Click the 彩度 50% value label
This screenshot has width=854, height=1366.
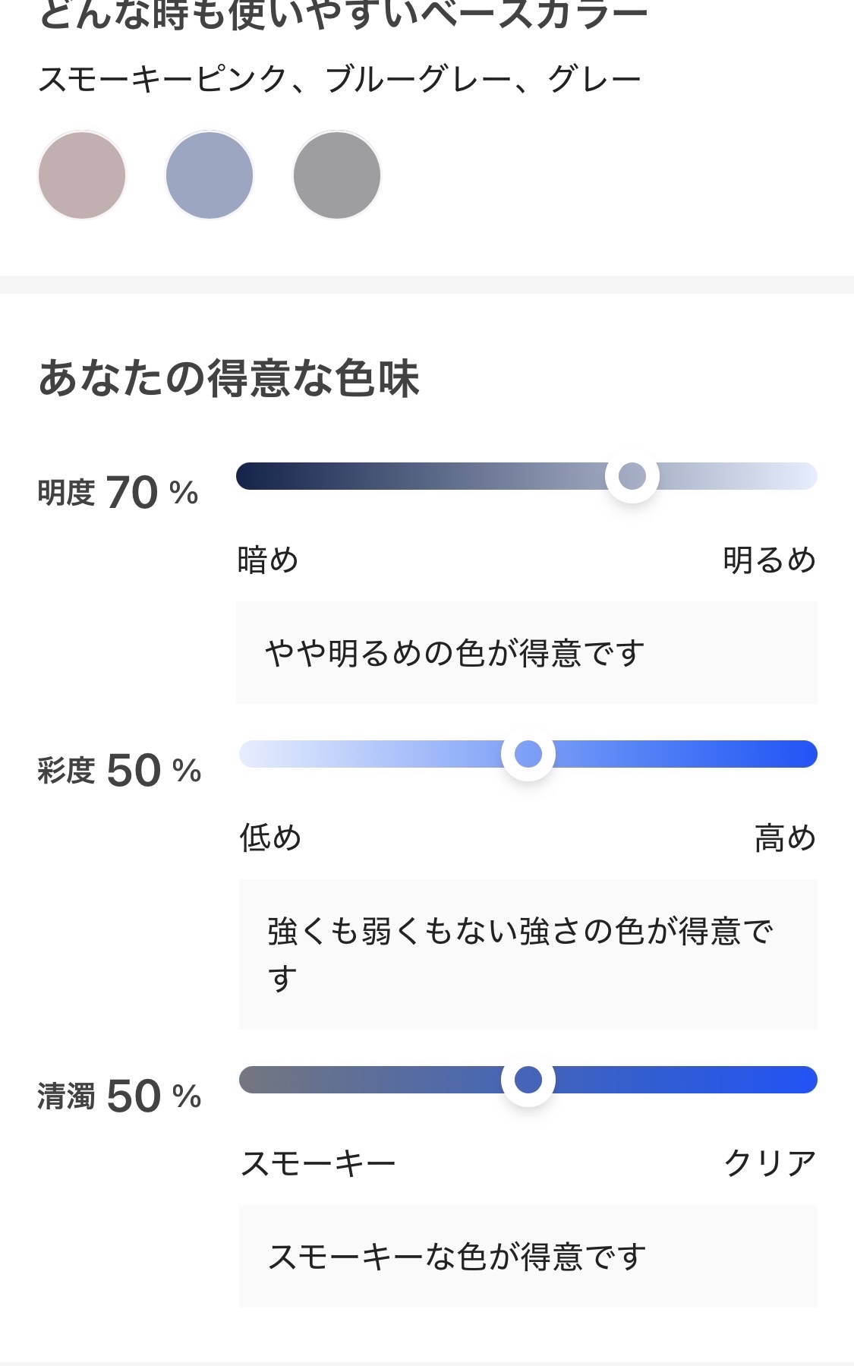[119, 771]
